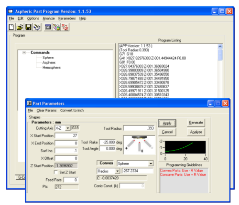Click the Surf Inc. input field

pyautogui.click(x=66, y=151)
